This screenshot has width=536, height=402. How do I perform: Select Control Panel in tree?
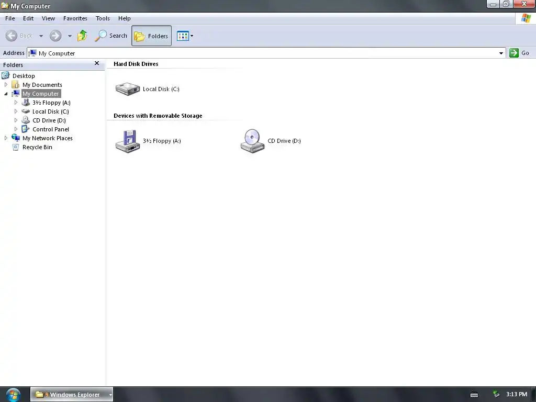point(51,129)
